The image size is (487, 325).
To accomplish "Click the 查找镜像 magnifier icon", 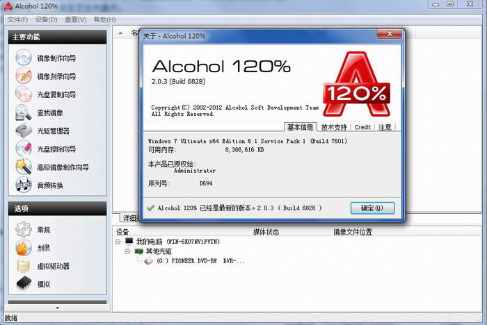I will pos(24,112).
